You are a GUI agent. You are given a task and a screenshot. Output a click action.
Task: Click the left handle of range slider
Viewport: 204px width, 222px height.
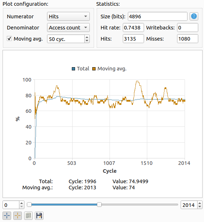point(29,205)
